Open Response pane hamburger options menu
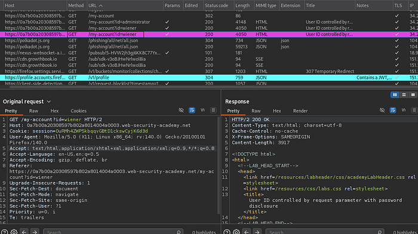 (x=414, y=110)
